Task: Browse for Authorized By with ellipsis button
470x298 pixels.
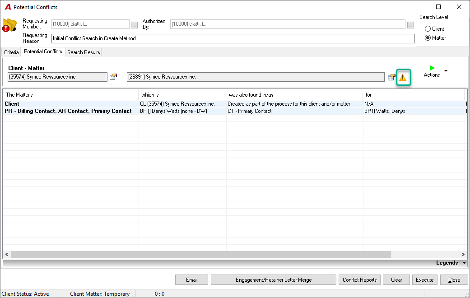Action: click(410, 25)
